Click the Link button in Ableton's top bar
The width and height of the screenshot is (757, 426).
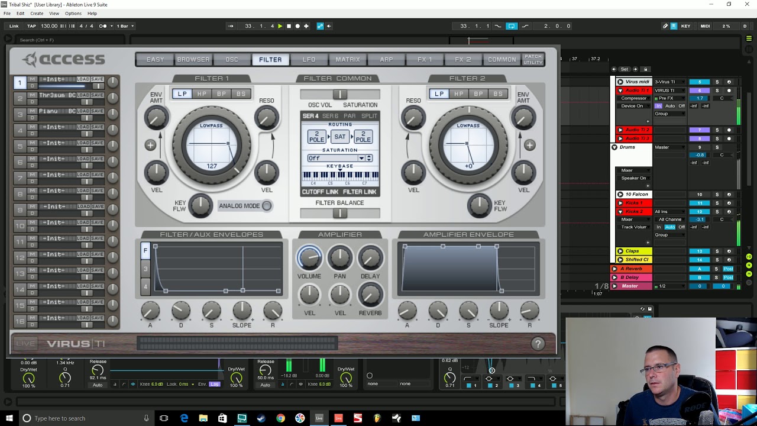click(14, 26)
